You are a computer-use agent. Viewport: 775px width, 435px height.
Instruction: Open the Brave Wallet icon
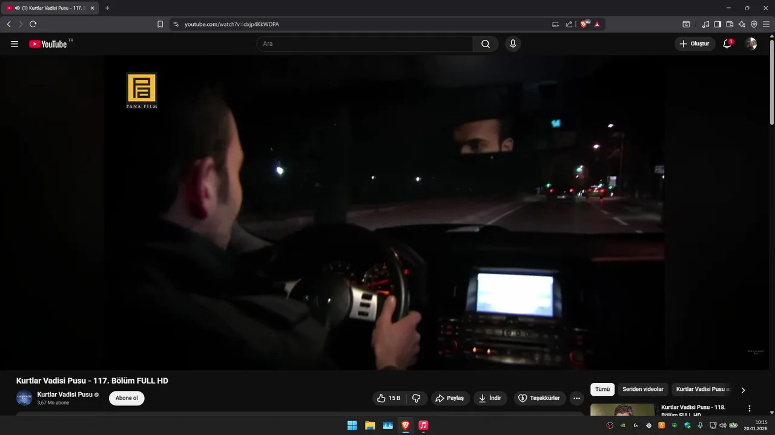[x=730, y=24]
